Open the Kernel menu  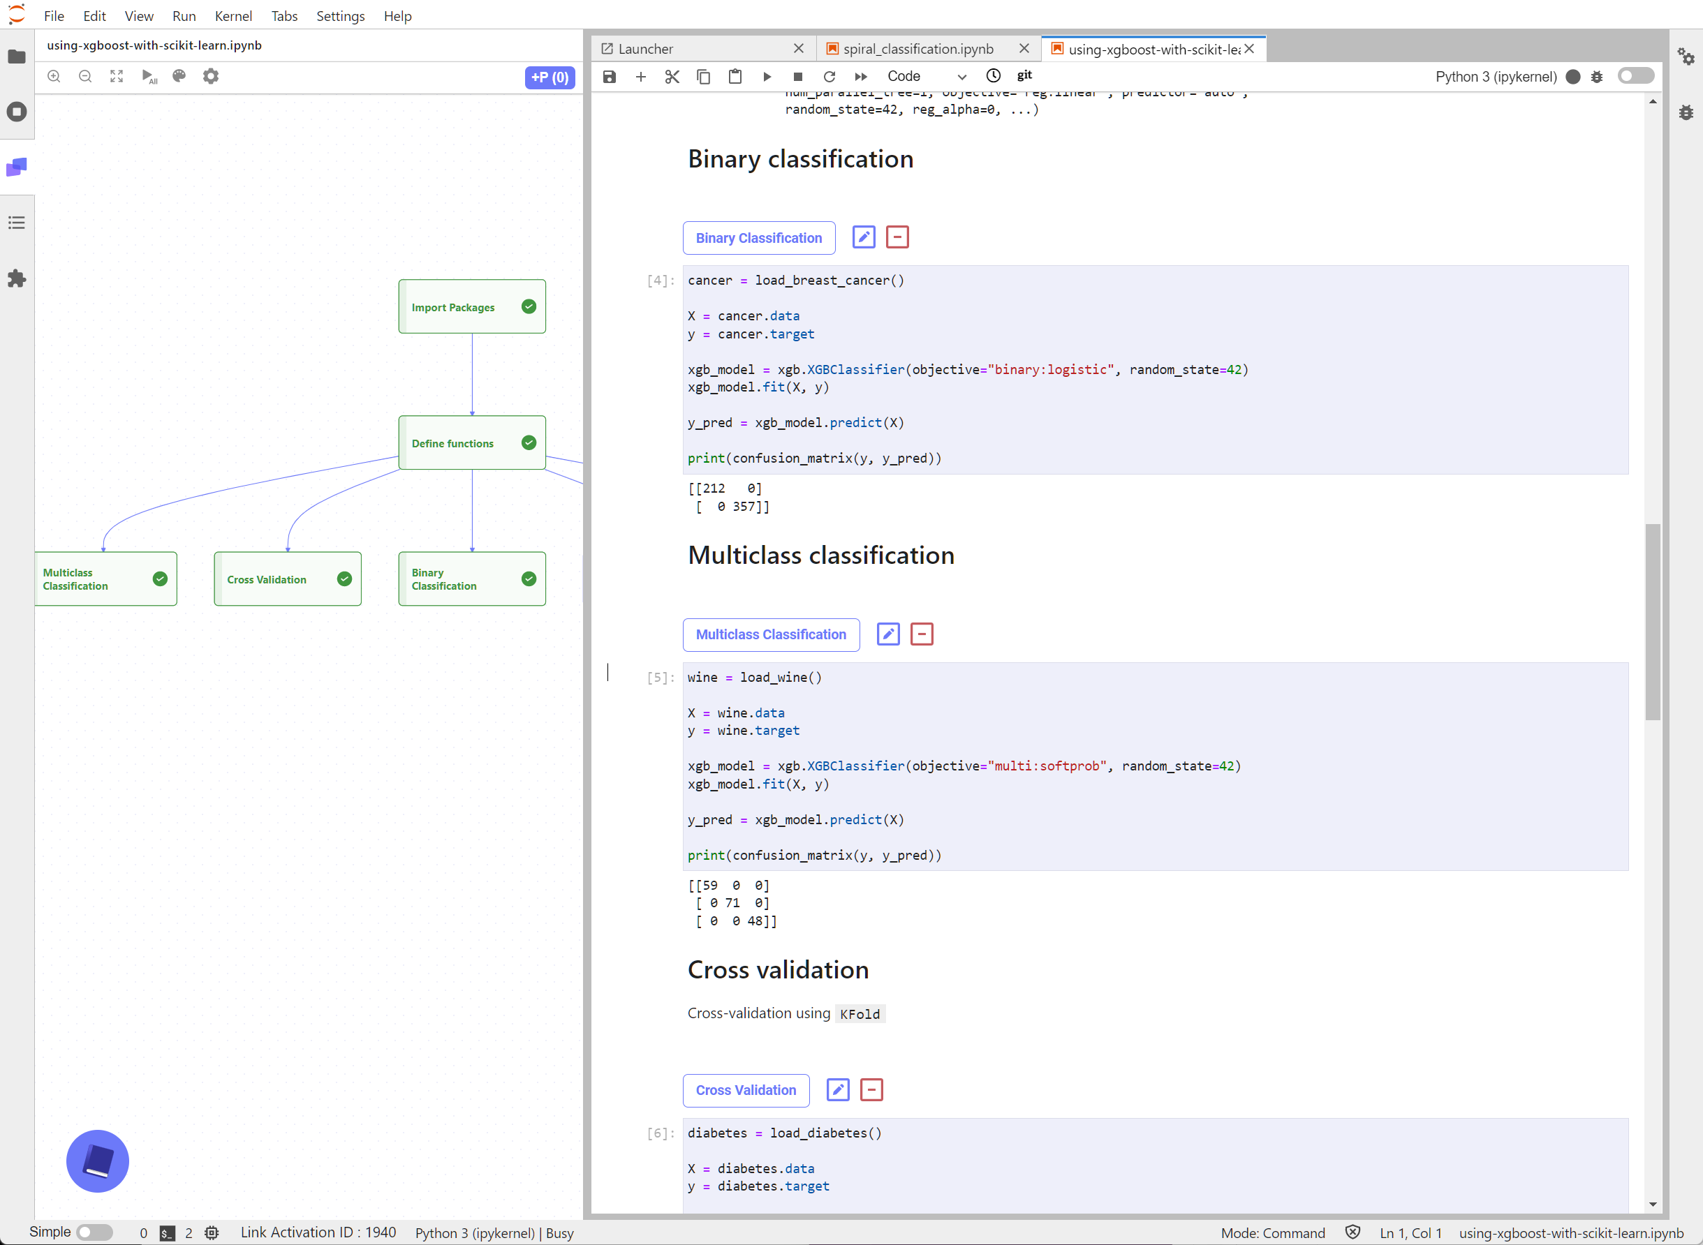233,16
